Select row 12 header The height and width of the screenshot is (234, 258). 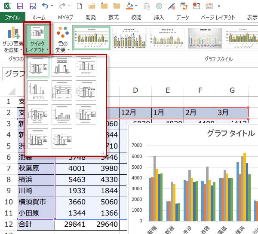tap(9, 224)
